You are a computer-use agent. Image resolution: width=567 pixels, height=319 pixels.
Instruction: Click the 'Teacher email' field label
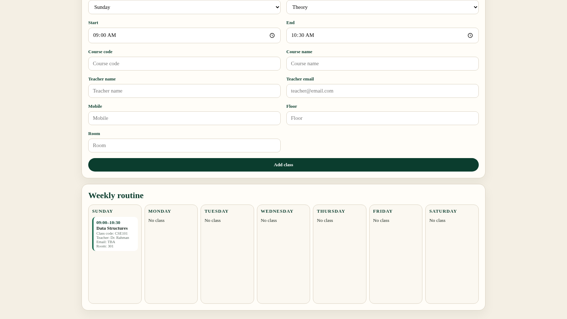coord(300,79)
